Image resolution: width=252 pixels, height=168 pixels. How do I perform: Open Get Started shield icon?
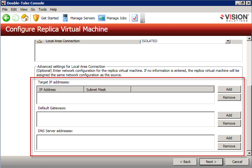[36, 18]
